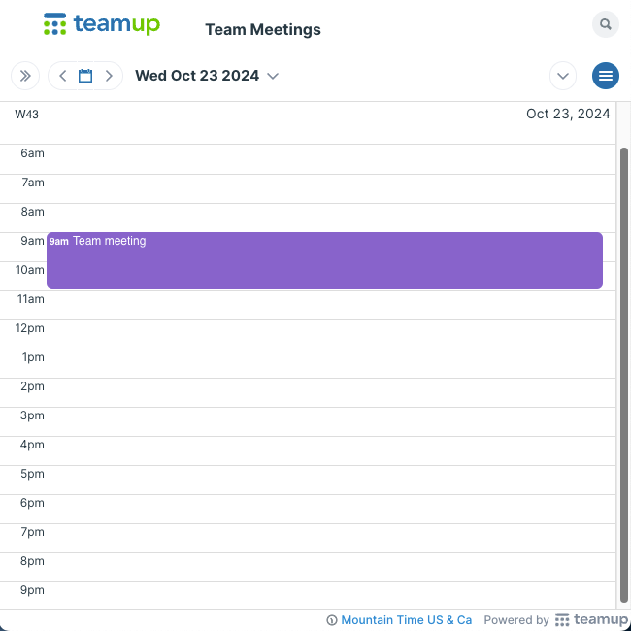Image resolution: width=631 pixels, height=631 pixels.
Task: Click Powered by teamup footer link
Action: tap(555, 620)
